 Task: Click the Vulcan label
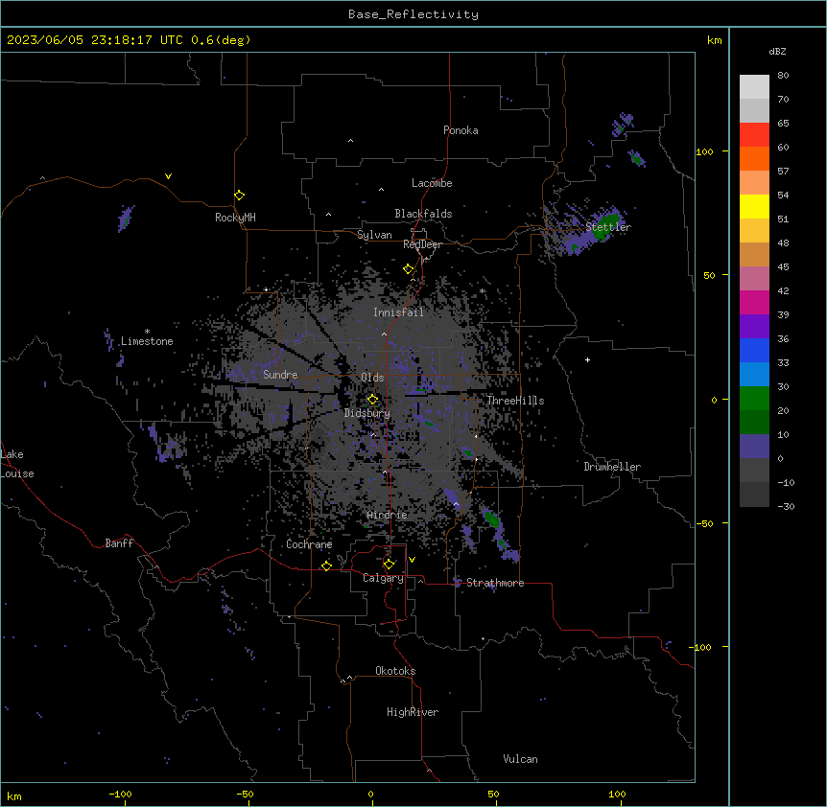tap(521, 759)
